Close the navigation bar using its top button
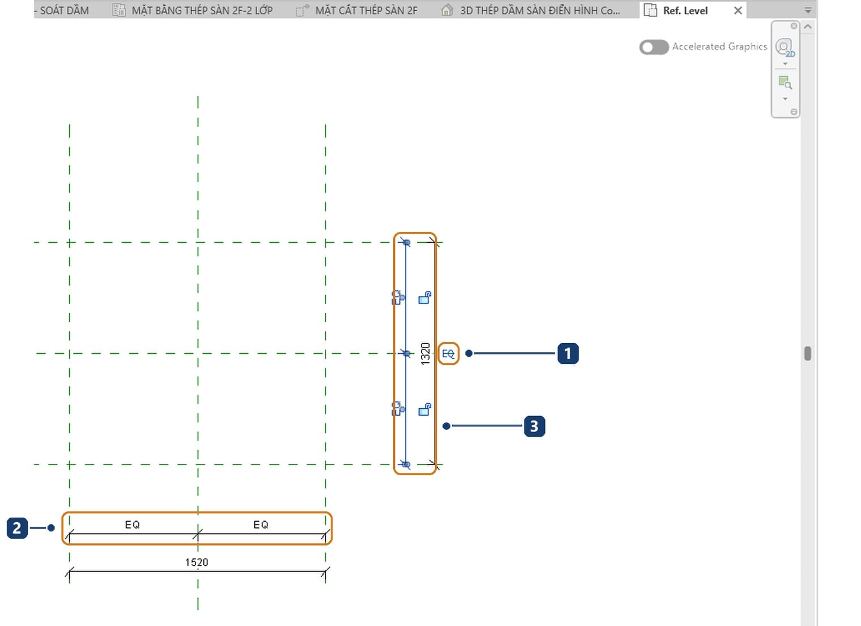The width and height of the screenshot is (861, 626). pyautogui.click(x=794, y=26)
